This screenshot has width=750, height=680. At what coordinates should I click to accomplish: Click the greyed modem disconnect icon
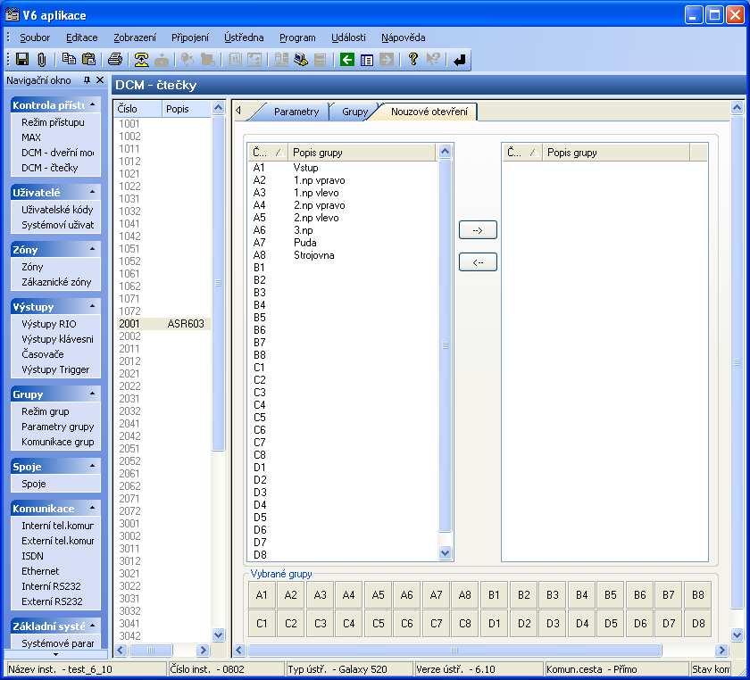coord(162,59)
